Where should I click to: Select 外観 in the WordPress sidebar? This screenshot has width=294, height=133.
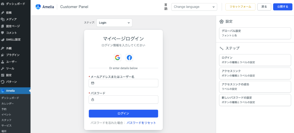point(9,48)
